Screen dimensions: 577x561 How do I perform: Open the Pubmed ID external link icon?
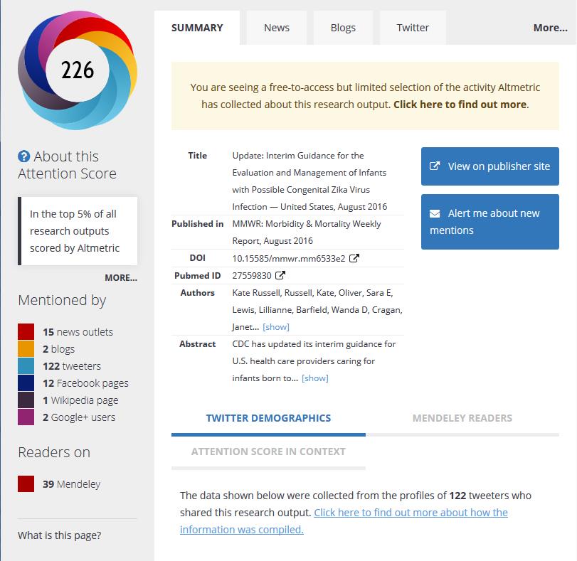pos(280,275)
